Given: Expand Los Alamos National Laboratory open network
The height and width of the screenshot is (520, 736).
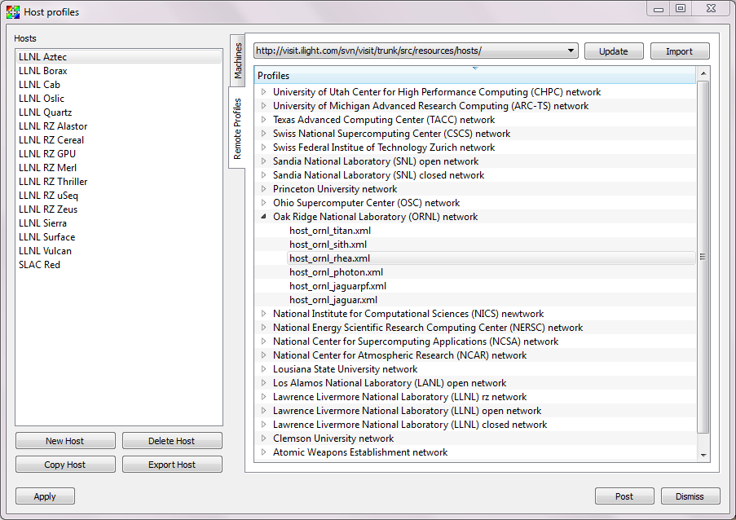Looking at the screenshot, I should point(264,382).
